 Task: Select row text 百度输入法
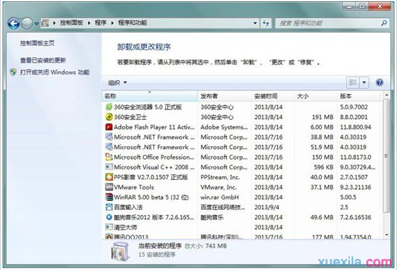coord(128,207)
